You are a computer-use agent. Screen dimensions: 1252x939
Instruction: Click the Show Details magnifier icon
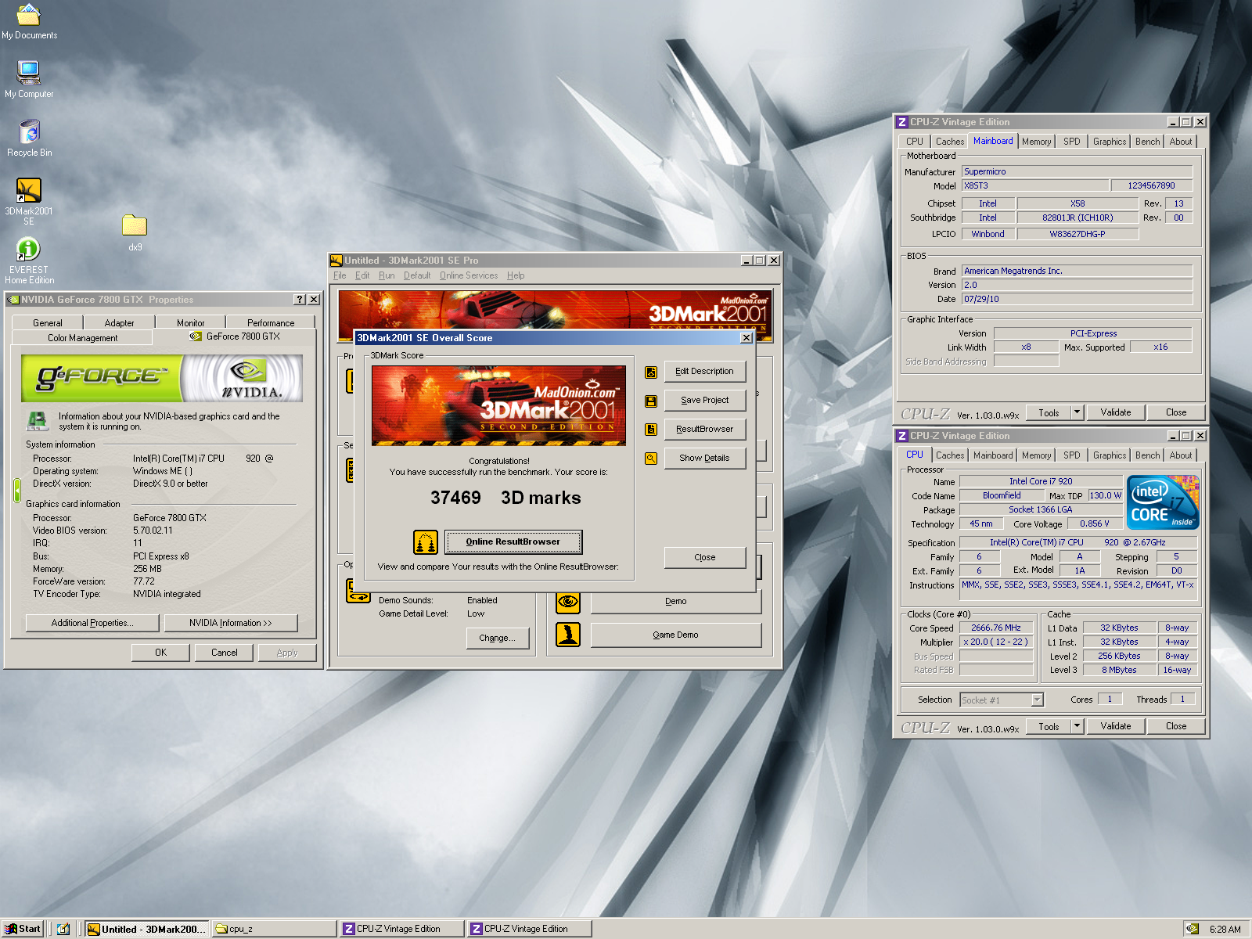click(651, 459)
